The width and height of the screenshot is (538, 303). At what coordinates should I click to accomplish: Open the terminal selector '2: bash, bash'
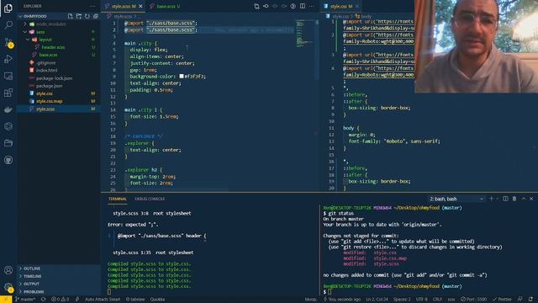click(456, 199)
